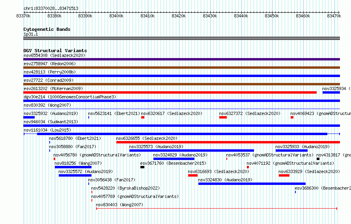Open nsv4069423 gnomAD variant label
The height and width of the screenshot is (224, 351).
coord(321,113)
